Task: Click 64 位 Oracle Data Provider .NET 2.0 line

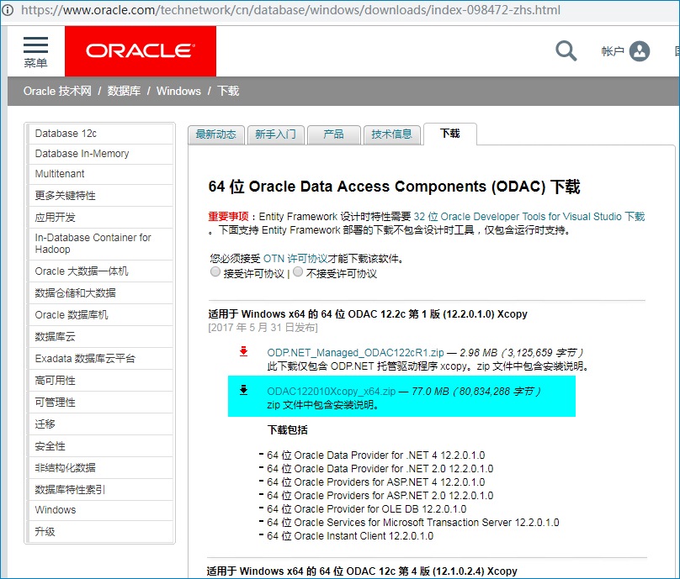Action: 380,469
